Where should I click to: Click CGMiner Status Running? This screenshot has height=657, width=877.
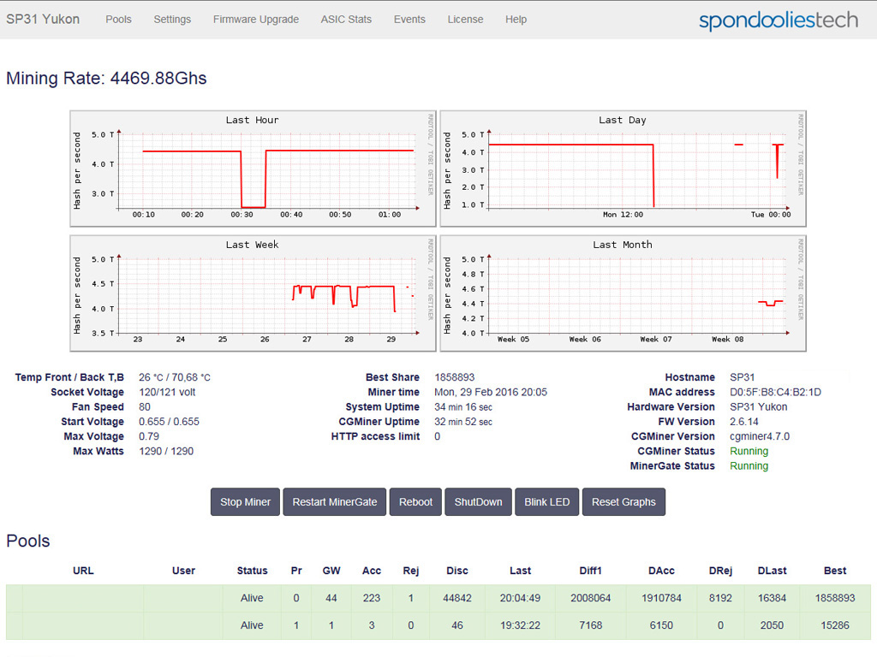(749, 451)
